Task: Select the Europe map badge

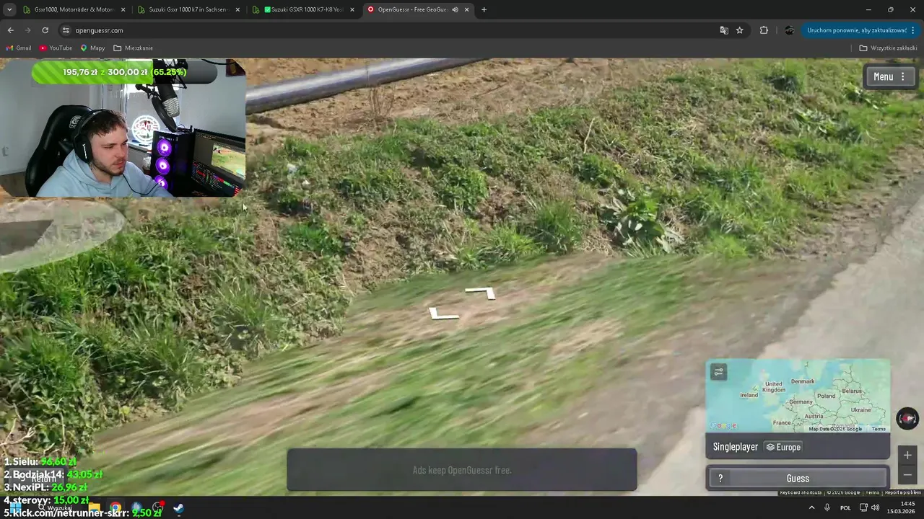Action: click(x=783, y=447)
